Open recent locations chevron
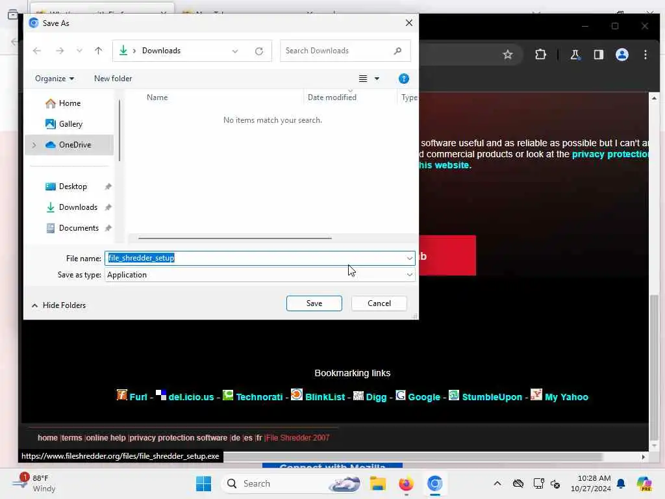The image size is (665, 499). click(79, 51)
